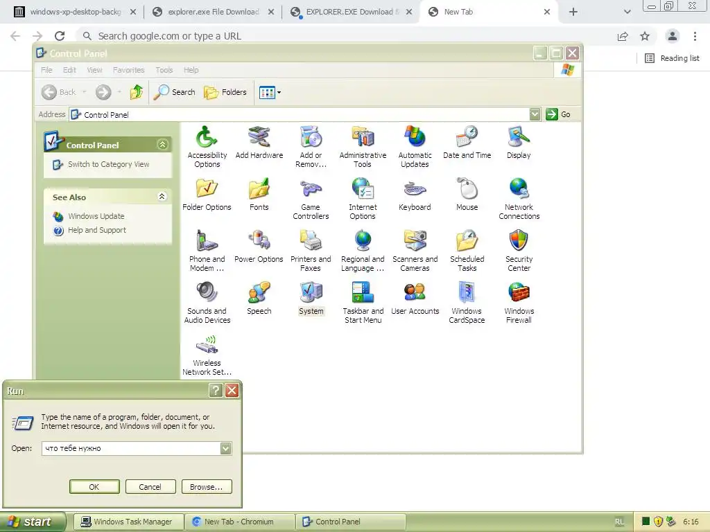Screen dimensions: 710x532
Task: Open Speech settings icon
Action: (x=259, y=299)
